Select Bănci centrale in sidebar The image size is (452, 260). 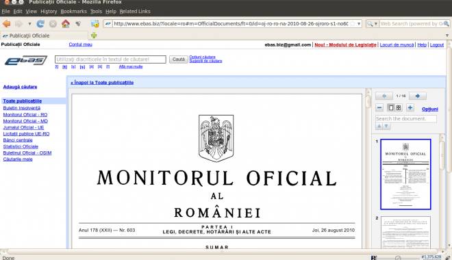pyautogui.click(x=18, y=140)
